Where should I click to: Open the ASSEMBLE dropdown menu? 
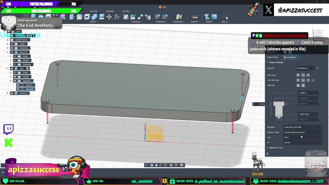point(136,22)
